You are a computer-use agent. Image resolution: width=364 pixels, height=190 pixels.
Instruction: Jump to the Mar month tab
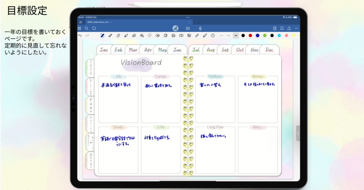coord(133,50)
